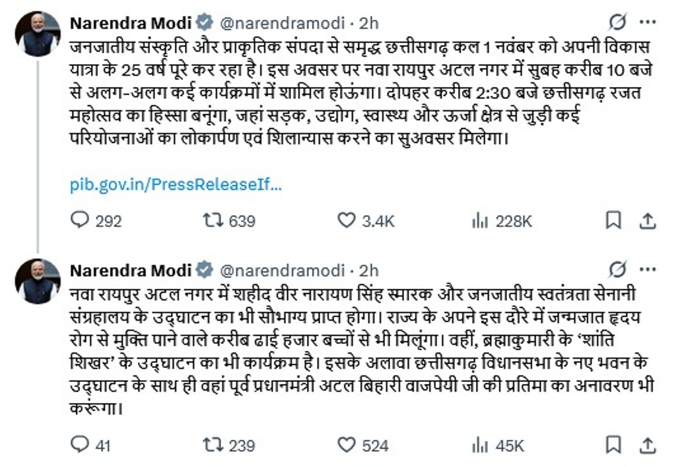Open Narendra Modi's profile picture on first tweet
This screenshot has height=467, width=676.
tap(38, 34)
